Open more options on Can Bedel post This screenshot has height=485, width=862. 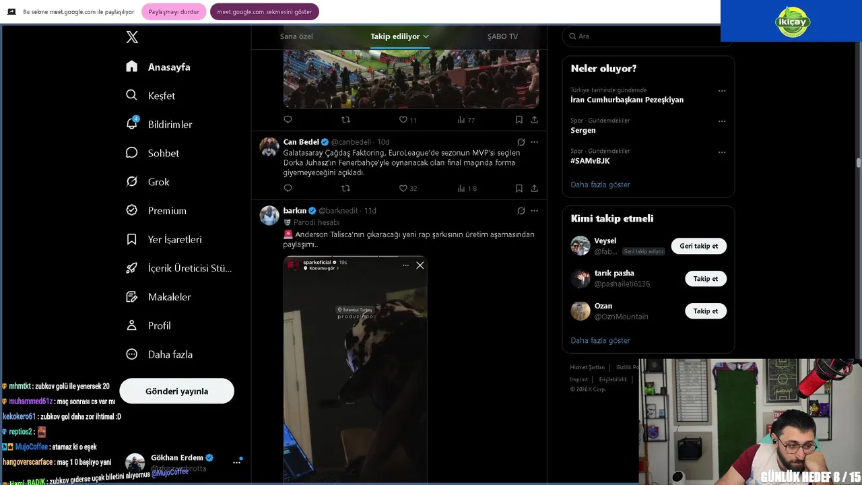pyautogui.click(x=534, y=142)
